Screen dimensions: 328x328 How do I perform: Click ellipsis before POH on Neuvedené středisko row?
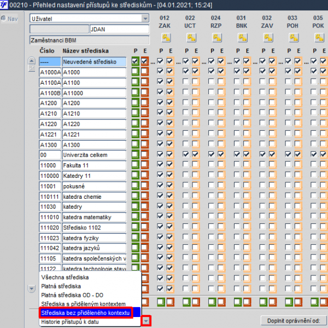click(x=281, y=62)
